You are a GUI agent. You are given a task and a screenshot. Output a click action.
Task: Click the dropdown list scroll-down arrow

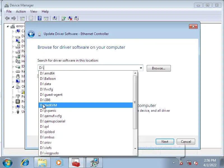click(135, 149)
